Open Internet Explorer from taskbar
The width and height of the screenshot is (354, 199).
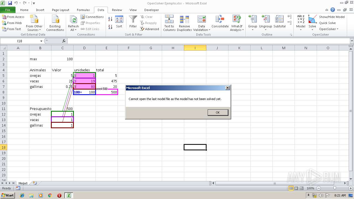[22, 195]
